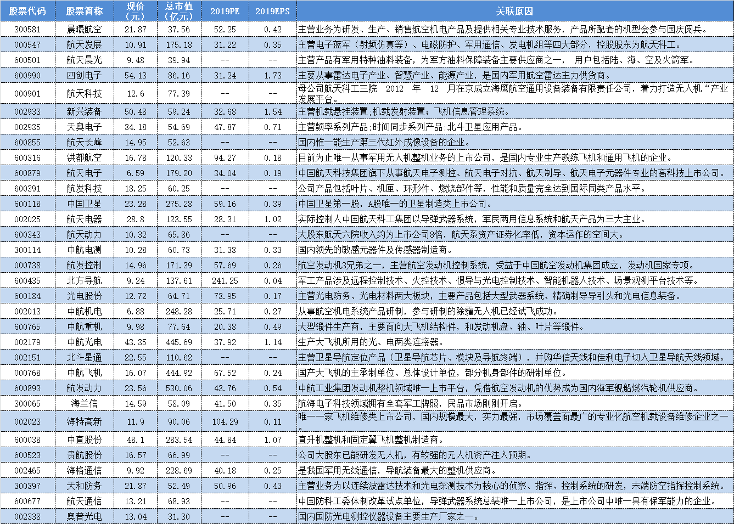The height and width of the screenshot is (524, 734).
Task: Click stock code 000547
Action: (x=27, y=44)
